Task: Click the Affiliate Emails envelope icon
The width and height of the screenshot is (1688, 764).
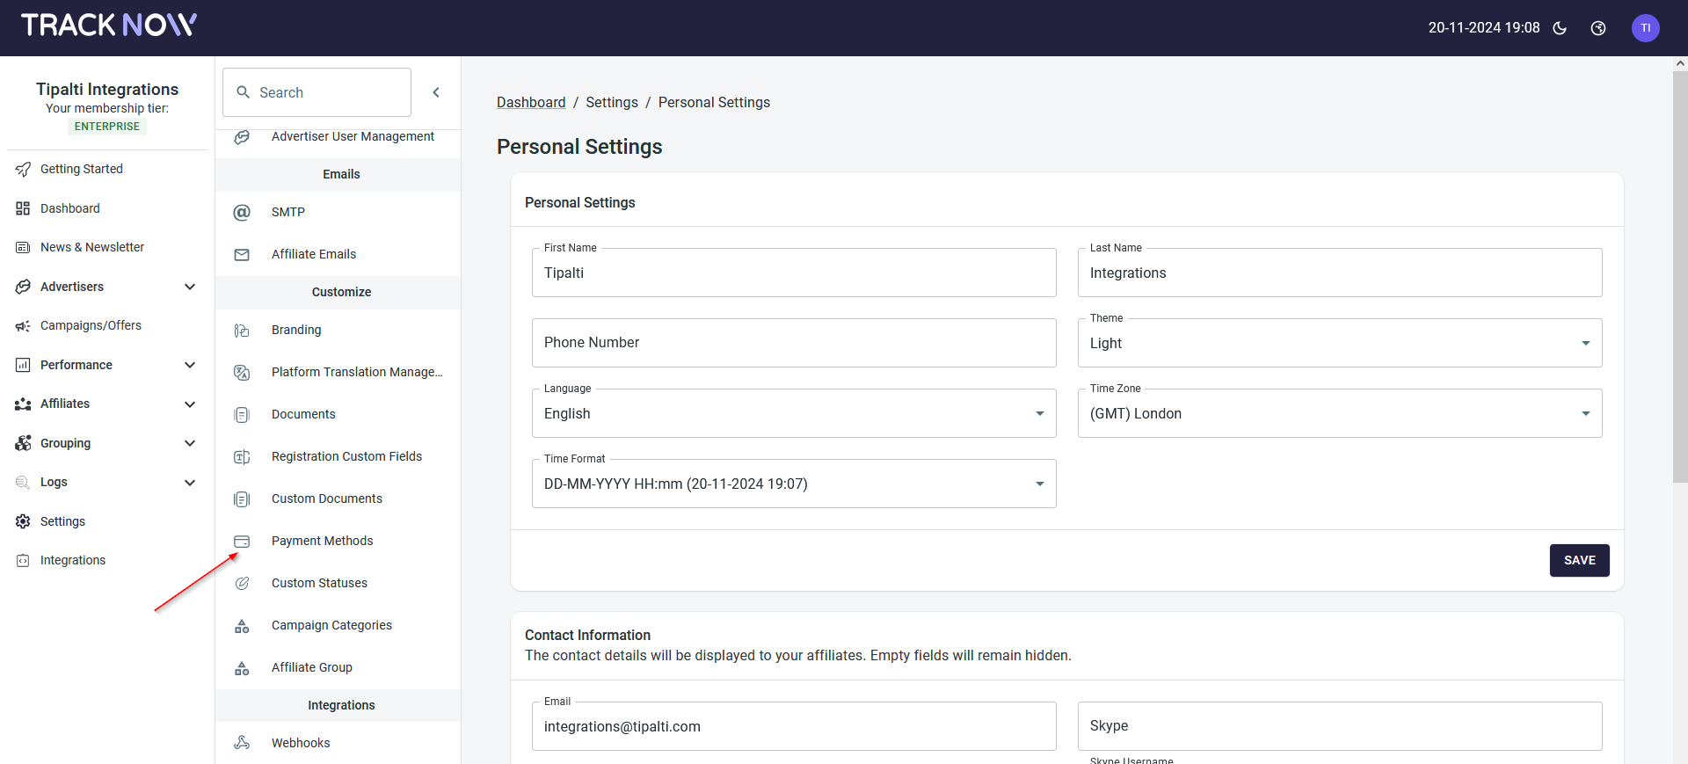Action: (242, 254)
